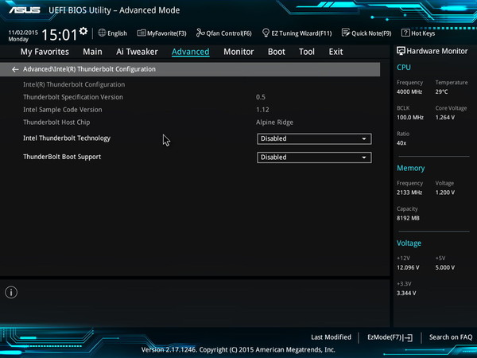Screen dimensions: 477x358
Task: Switch to the Ai Tweaker tab
Action: 137,52
